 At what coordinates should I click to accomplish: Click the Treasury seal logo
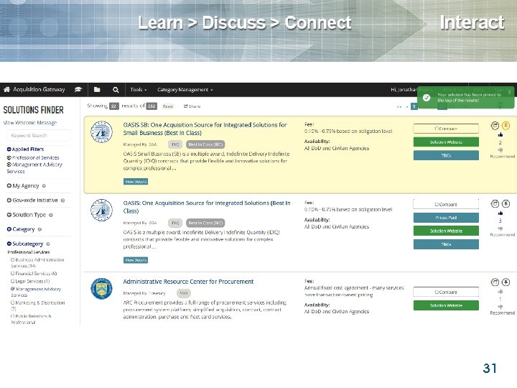point(101,288)
